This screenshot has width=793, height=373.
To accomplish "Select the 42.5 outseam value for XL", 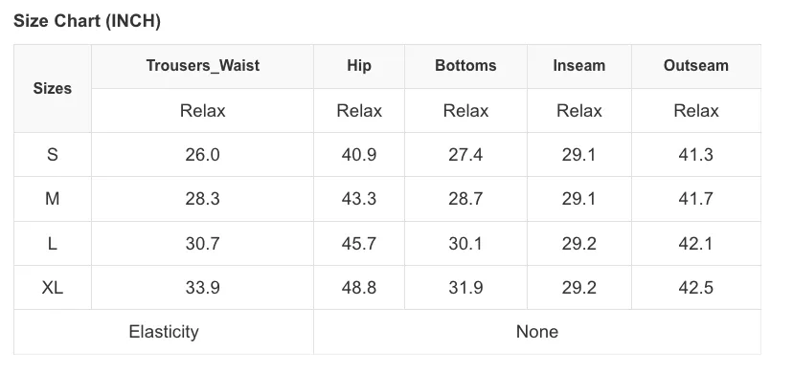I will [x=696, y=288].
